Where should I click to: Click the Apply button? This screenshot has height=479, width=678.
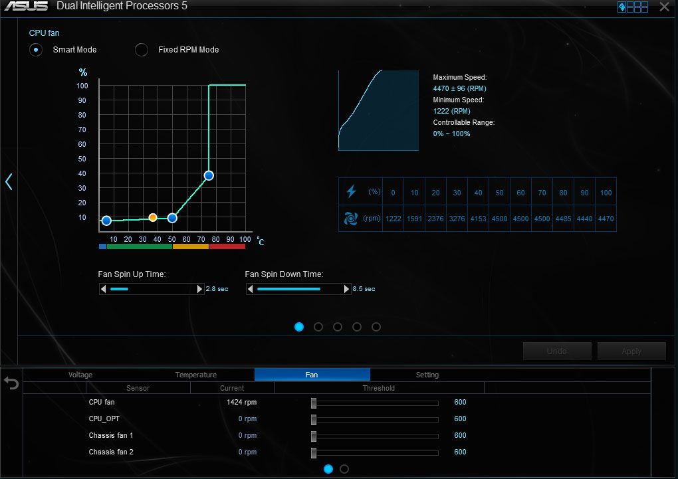click(x=631, y=351)
